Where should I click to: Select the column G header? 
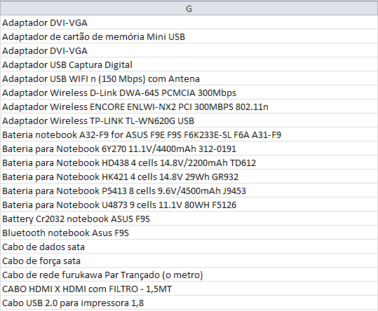point(189,8)
